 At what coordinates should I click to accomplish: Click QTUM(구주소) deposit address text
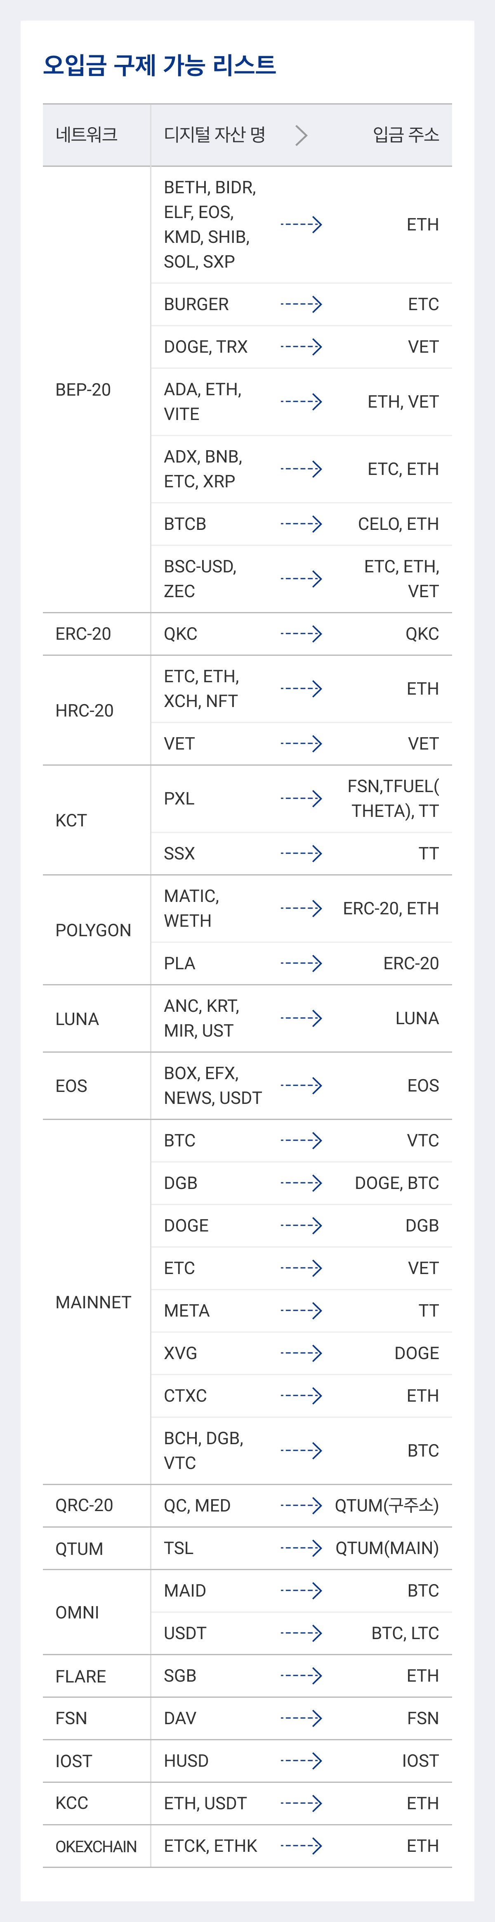click(387, 1506)
